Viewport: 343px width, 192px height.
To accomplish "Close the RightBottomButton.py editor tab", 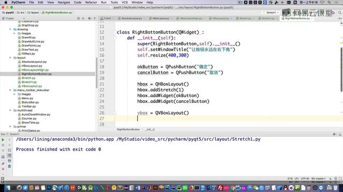I will [x=312, y=19].
